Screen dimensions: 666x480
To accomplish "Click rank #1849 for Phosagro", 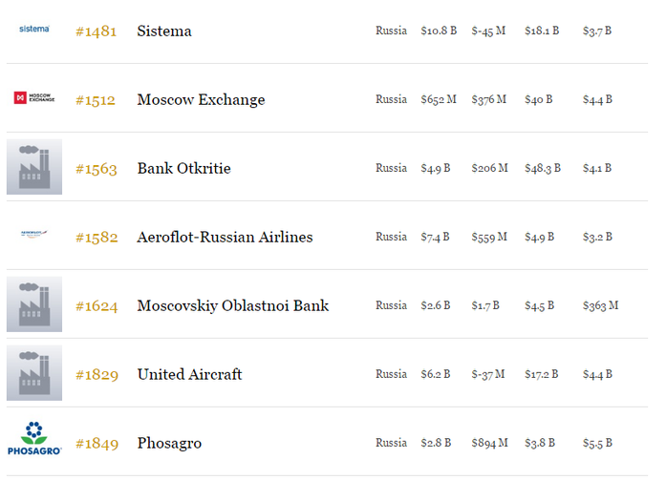I will (x=97, y=444).
